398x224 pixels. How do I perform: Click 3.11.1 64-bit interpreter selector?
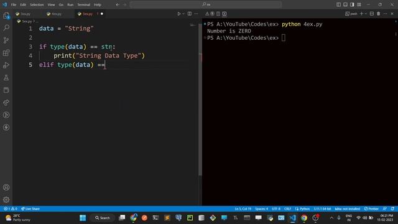tap(322, 209)
